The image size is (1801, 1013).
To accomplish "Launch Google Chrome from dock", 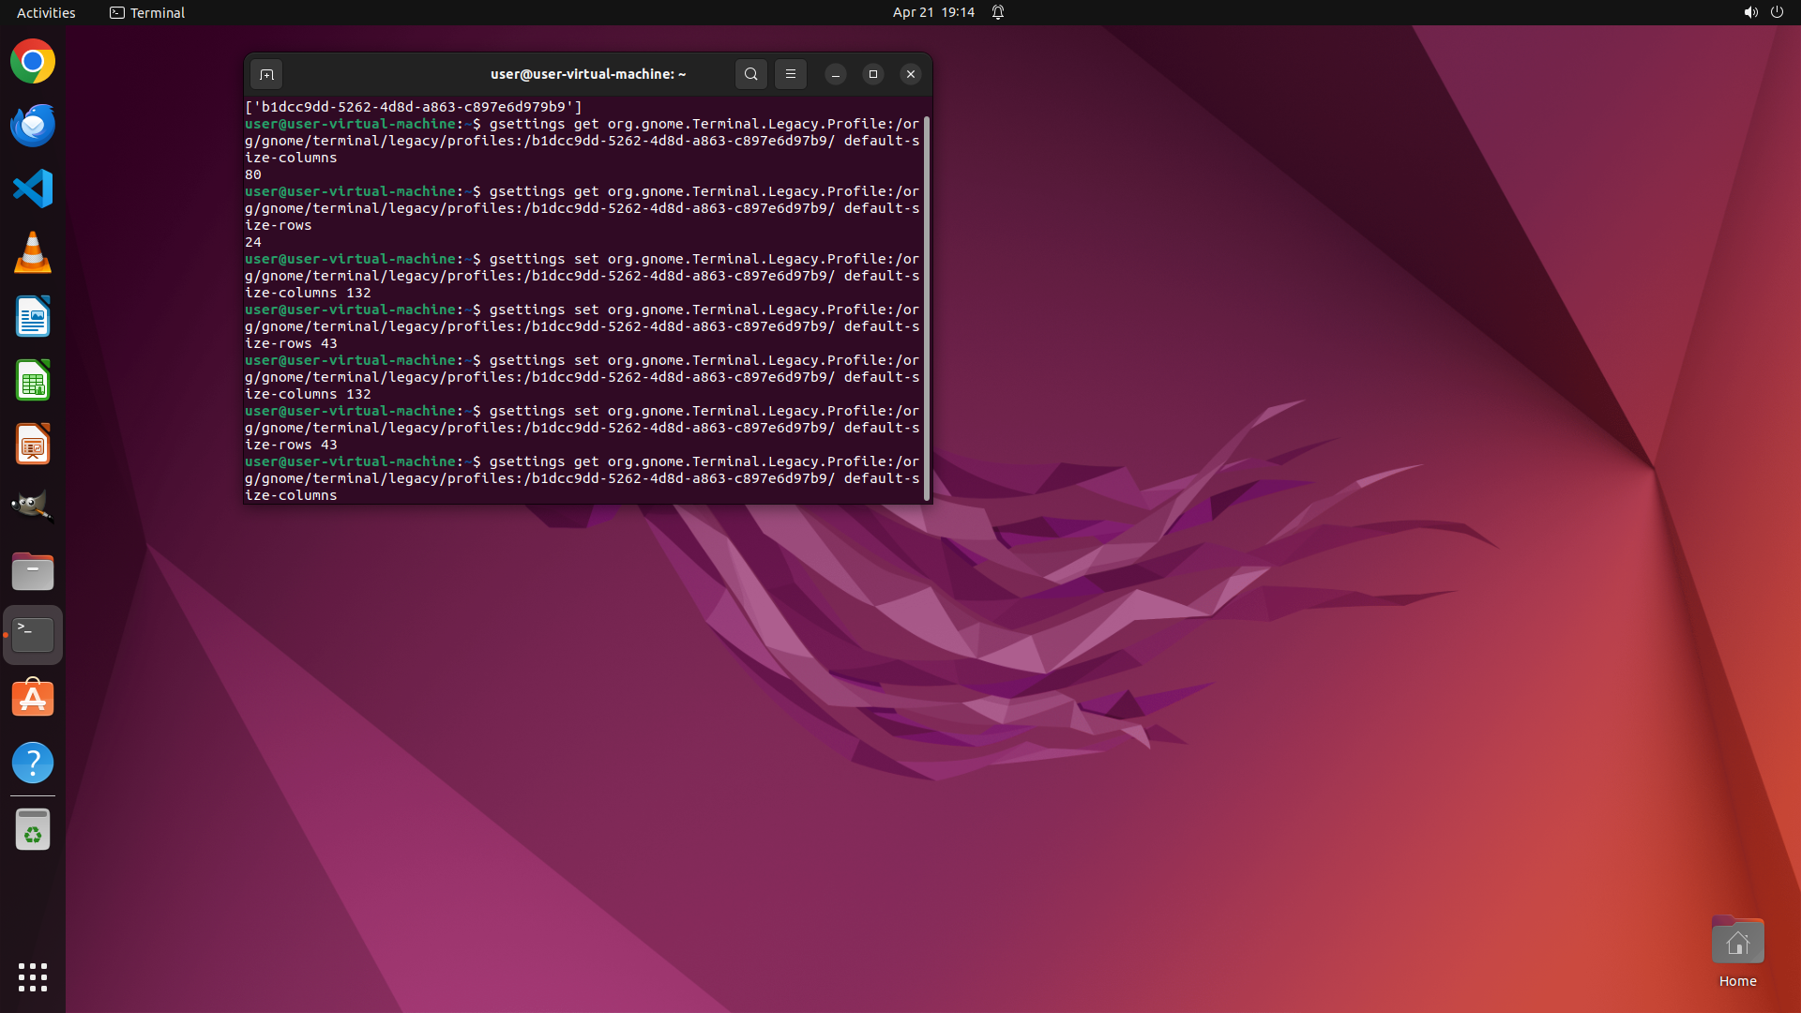I will coord(33,62).
